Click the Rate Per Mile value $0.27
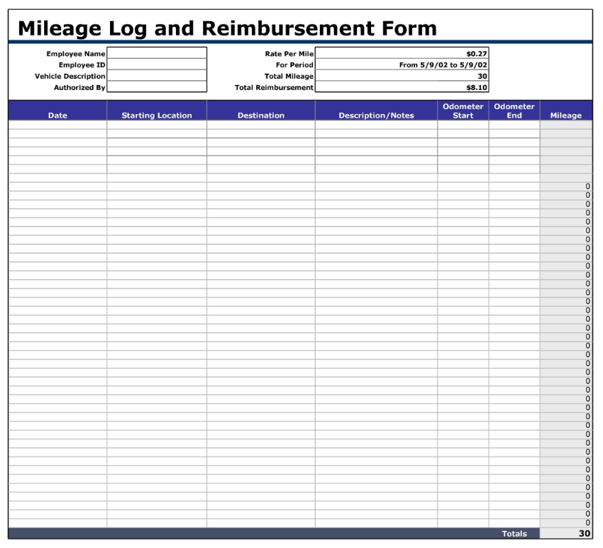 pyautogui.click(x=402, y=53)
